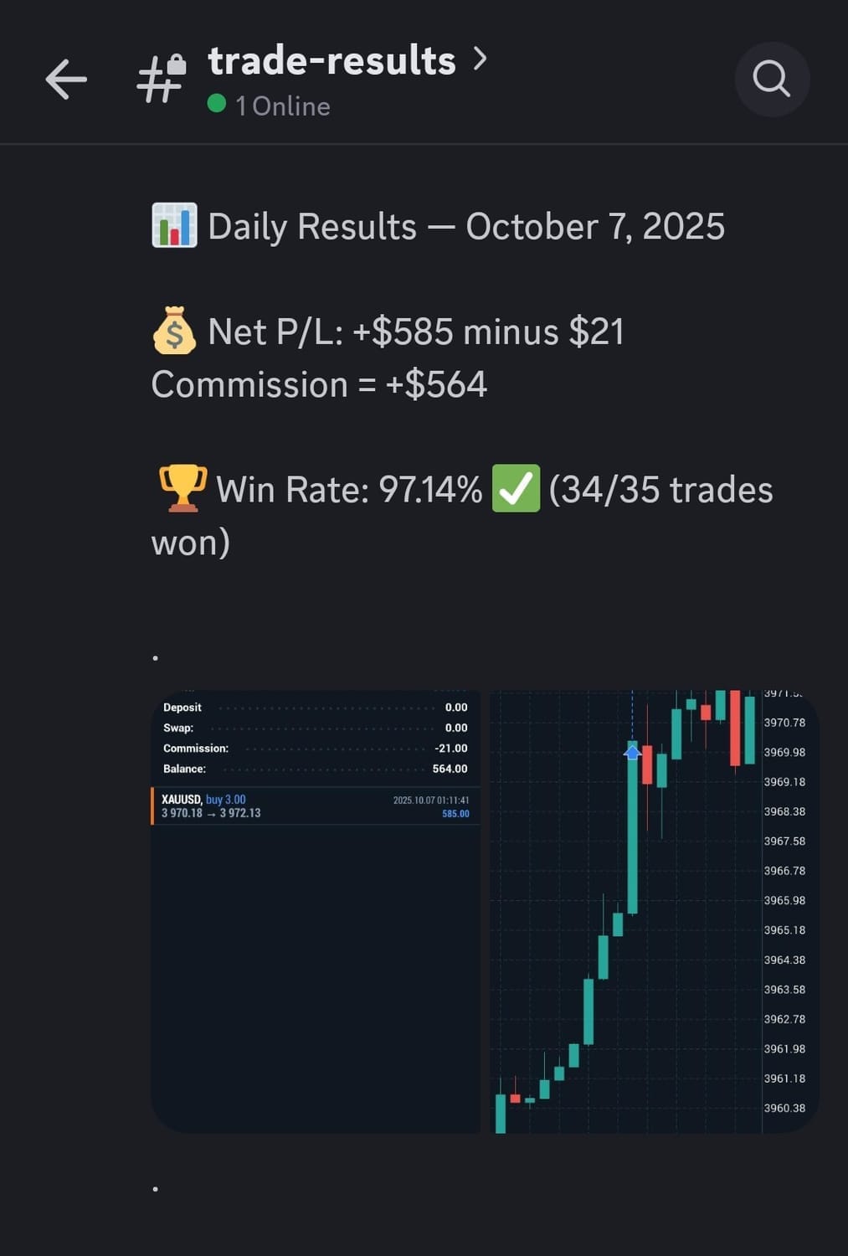
Task: Select the XAUUSD buy 3.00 trade row
Action: [x=316, y=806]
